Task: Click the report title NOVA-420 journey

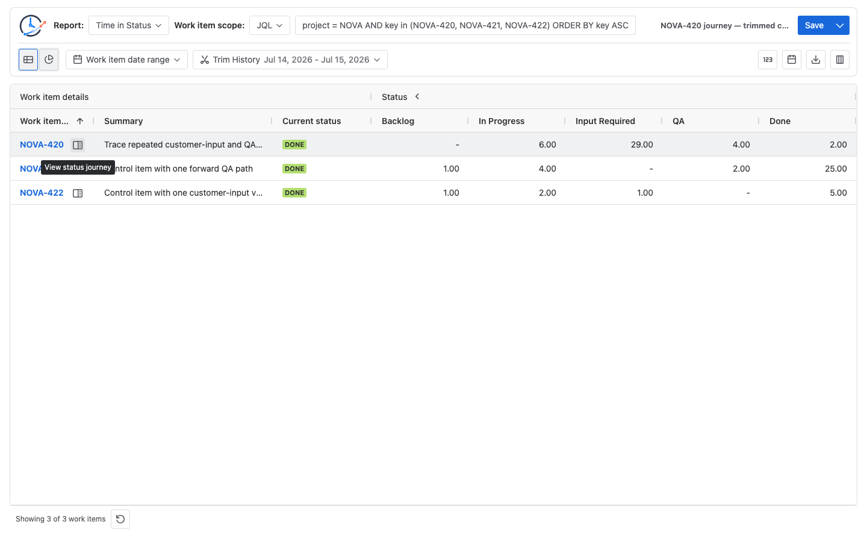Action: (724, 25)
